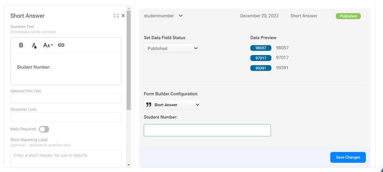Open the Form Builder Configuration dropdown
The width and height of the screenshot is (383, 172).
[172, 105]
